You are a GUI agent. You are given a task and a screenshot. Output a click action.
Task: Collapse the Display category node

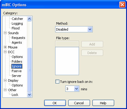point(5,80)
